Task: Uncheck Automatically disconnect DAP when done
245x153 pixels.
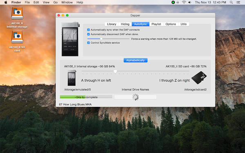Action: click(x=89, y=34)
